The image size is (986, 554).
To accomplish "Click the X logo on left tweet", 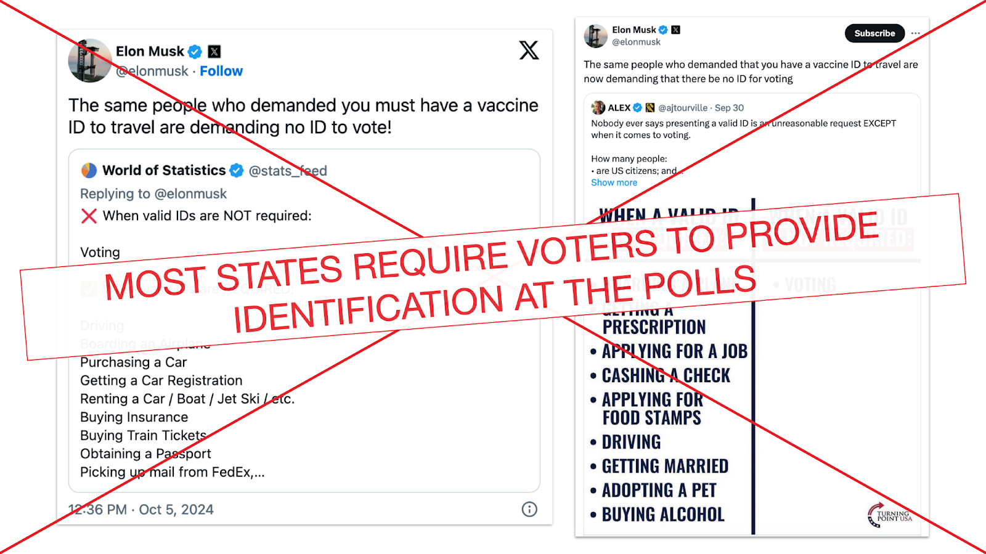I will pyautogui.click(x=529, y=50).
